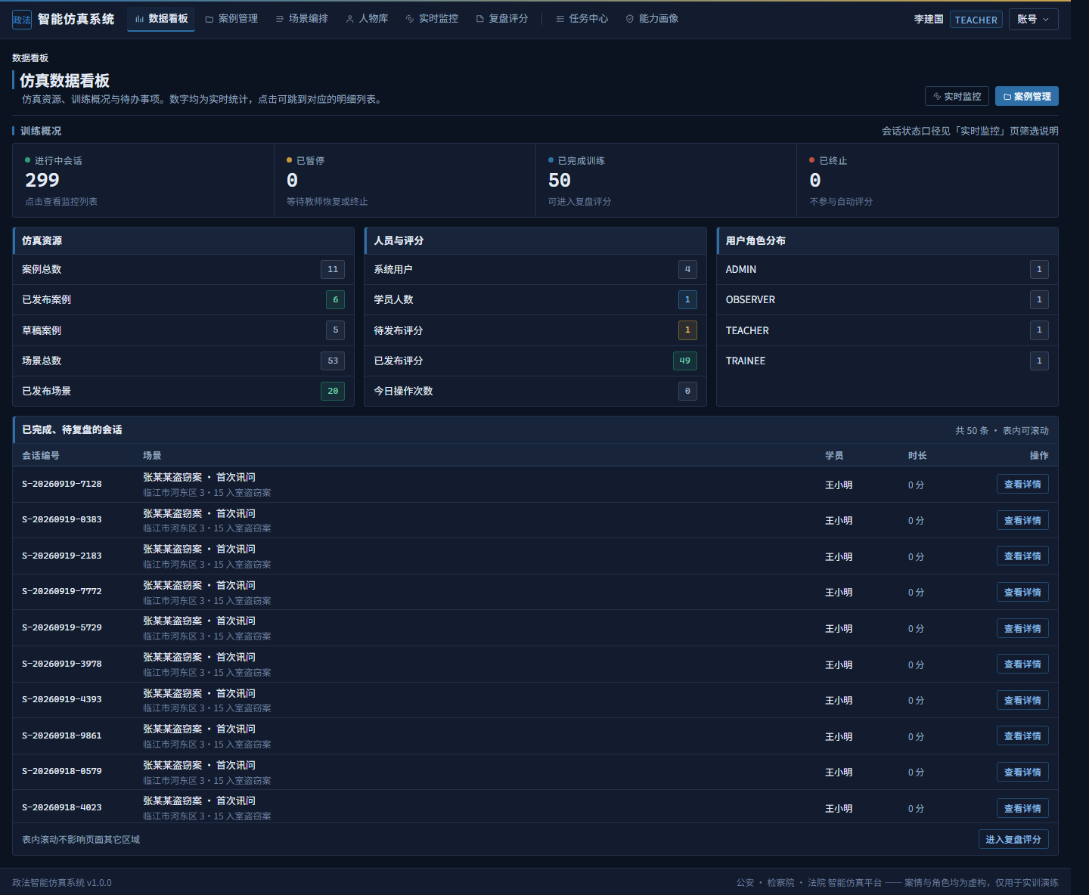Click the OBSERVER role row
The image size is (1089, 895).
[887, 299]
